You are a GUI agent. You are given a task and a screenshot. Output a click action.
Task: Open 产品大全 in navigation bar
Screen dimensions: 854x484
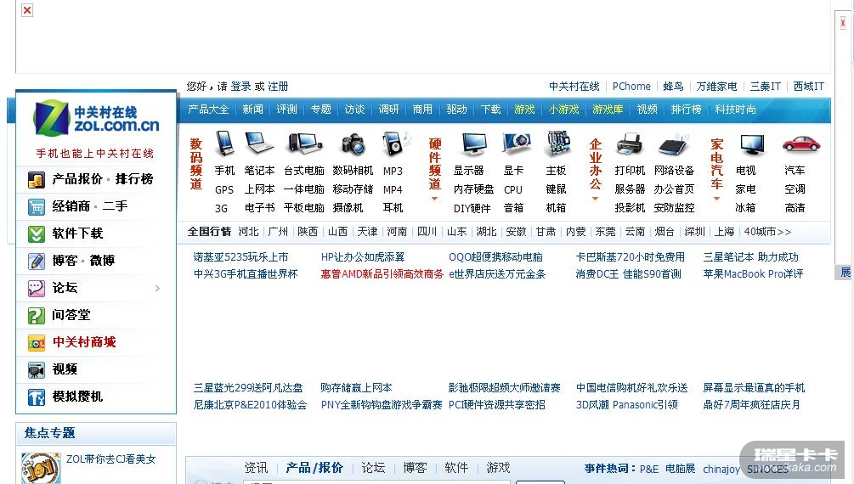pos(208,110)
